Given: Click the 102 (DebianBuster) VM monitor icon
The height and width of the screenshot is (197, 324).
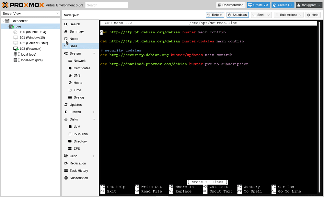Looking at the screenshot, I should point(16,43).
